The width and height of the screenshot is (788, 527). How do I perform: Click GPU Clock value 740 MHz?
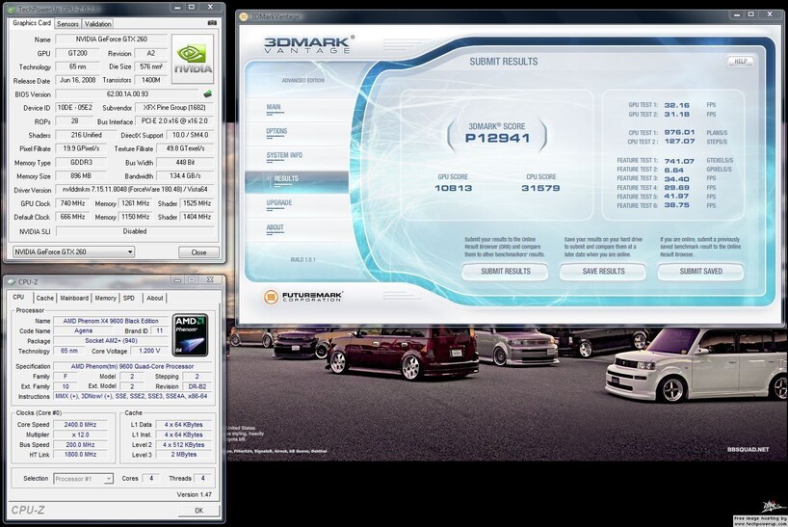pos(73,203)
